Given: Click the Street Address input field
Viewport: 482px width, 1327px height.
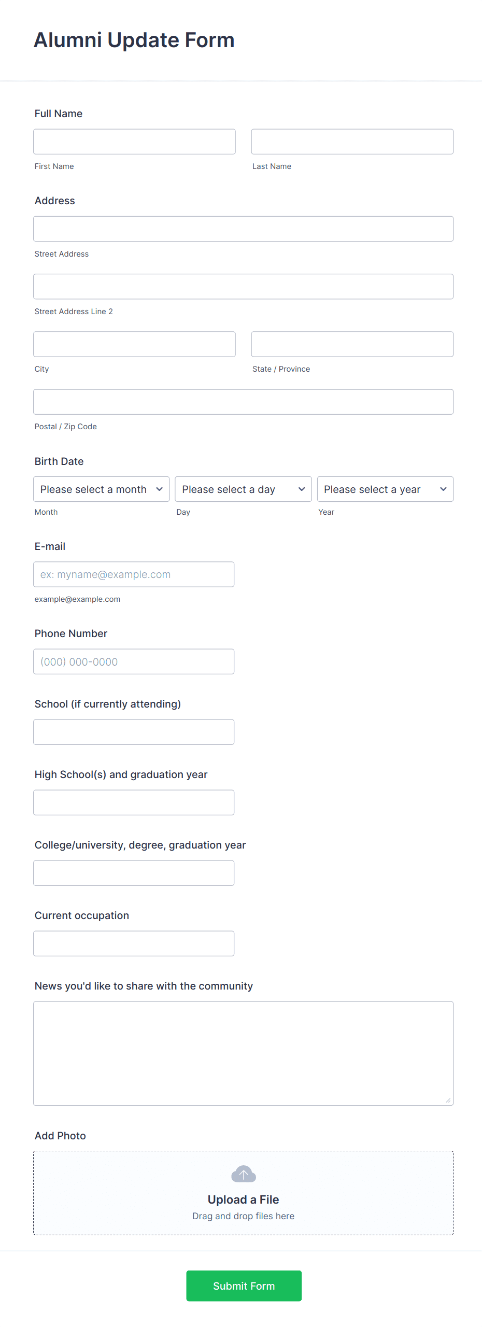Looking at the screenshot, I should coord(243,228).
